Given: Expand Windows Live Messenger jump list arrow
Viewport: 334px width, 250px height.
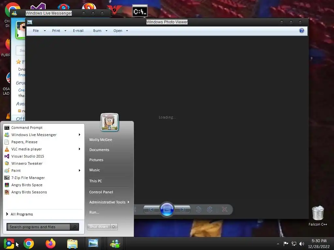Looking at the screenshot, I should coord(80,135).
